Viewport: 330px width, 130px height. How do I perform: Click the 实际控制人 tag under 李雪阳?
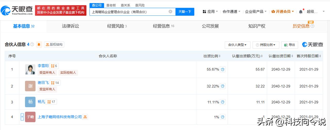click(68, 73)
